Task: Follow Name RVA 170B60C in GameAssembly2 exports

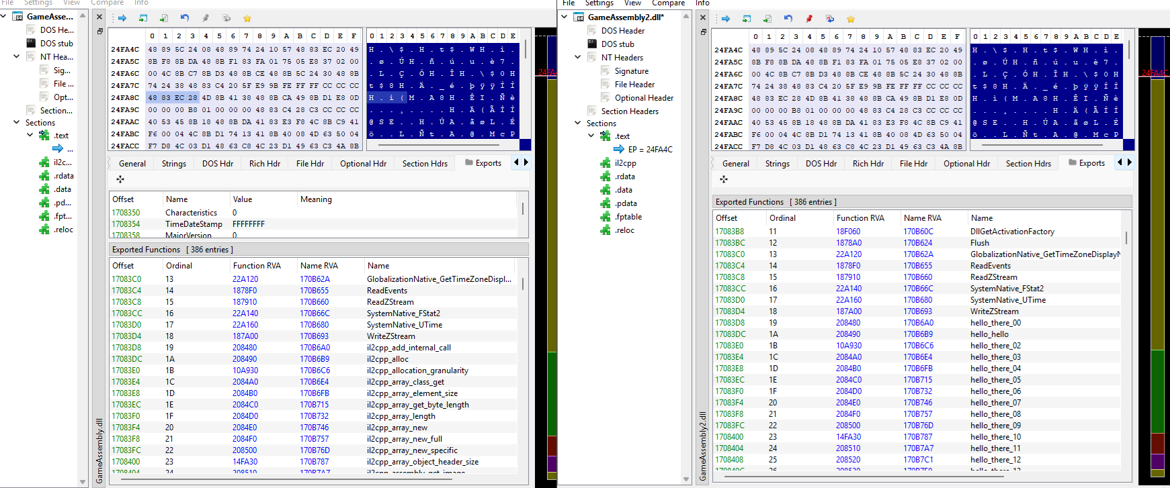Action: coord(918,232)
